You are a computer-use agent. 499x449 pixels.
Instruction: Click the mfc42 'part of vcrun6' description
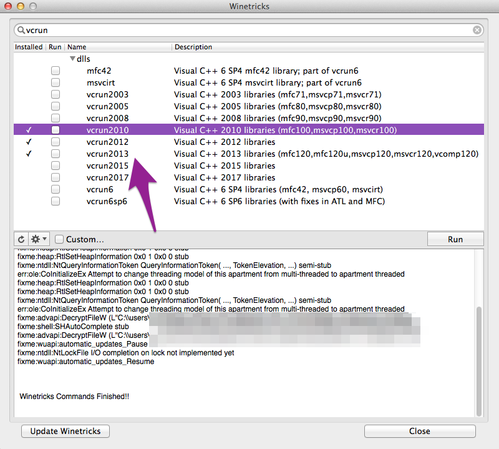(266, 71)
